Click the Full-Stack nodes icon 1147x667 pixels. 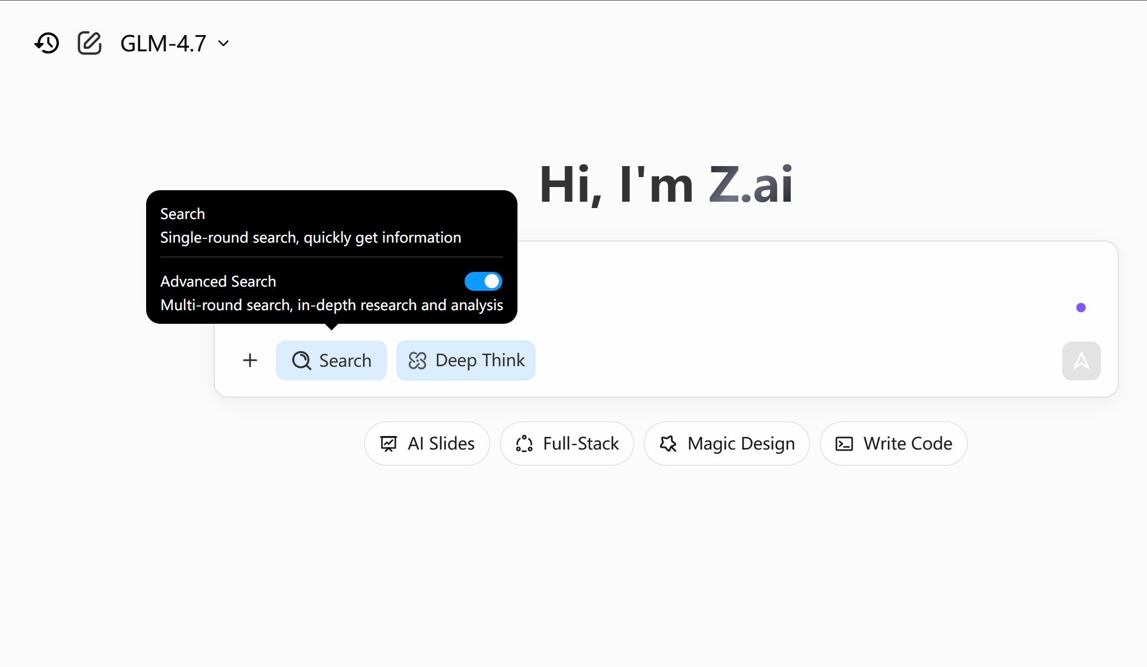point(525,443)
